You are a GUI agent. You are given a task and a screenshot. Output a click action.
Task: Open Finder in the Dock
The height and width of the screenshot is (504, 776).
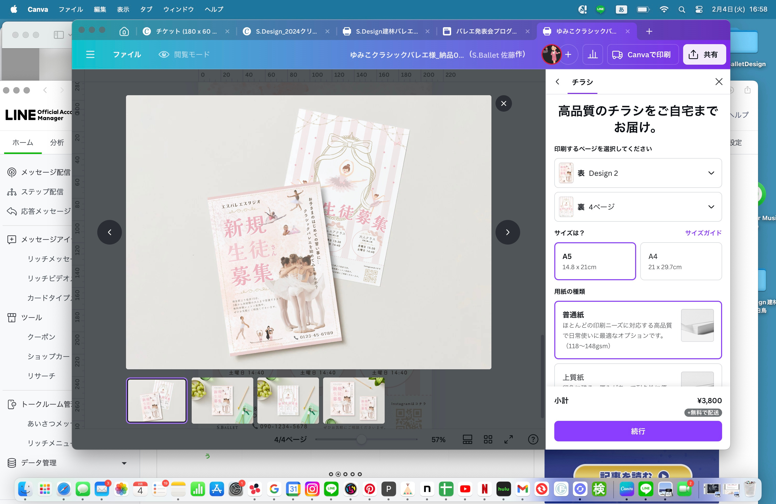[x=25, y=489]
